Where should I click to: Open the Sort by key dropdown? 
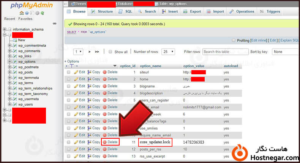(285, 52)
